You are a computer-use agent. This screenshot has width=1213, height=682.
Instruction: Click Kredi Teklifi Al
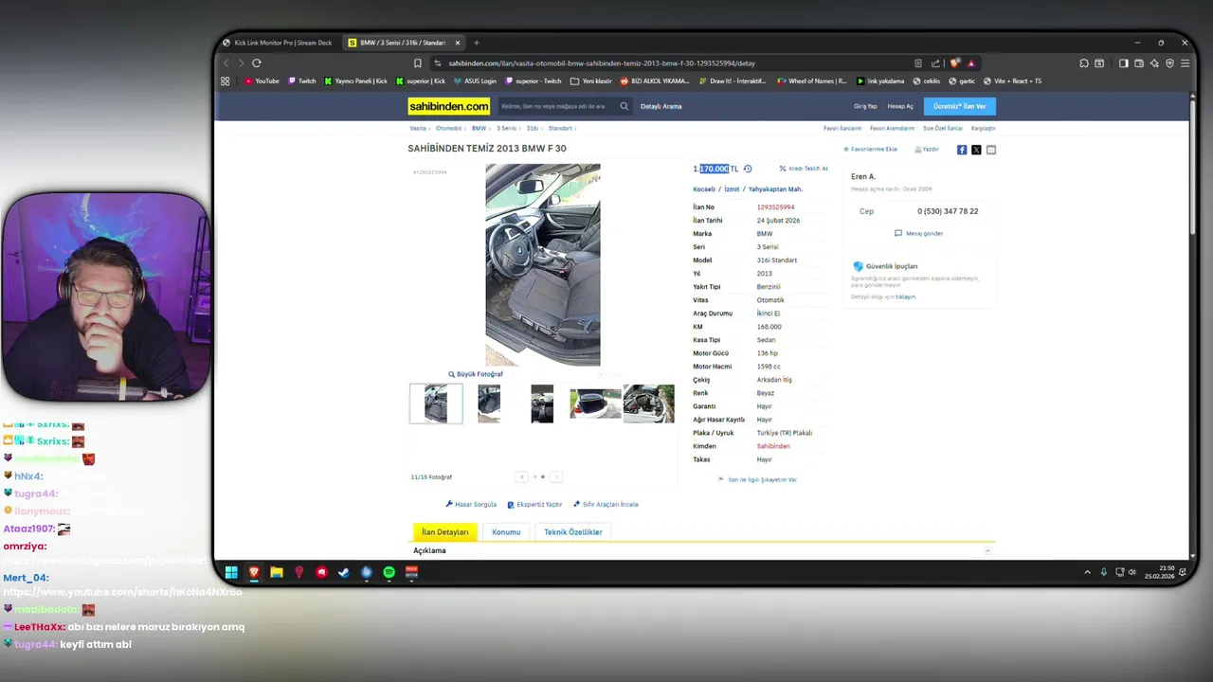804,169
